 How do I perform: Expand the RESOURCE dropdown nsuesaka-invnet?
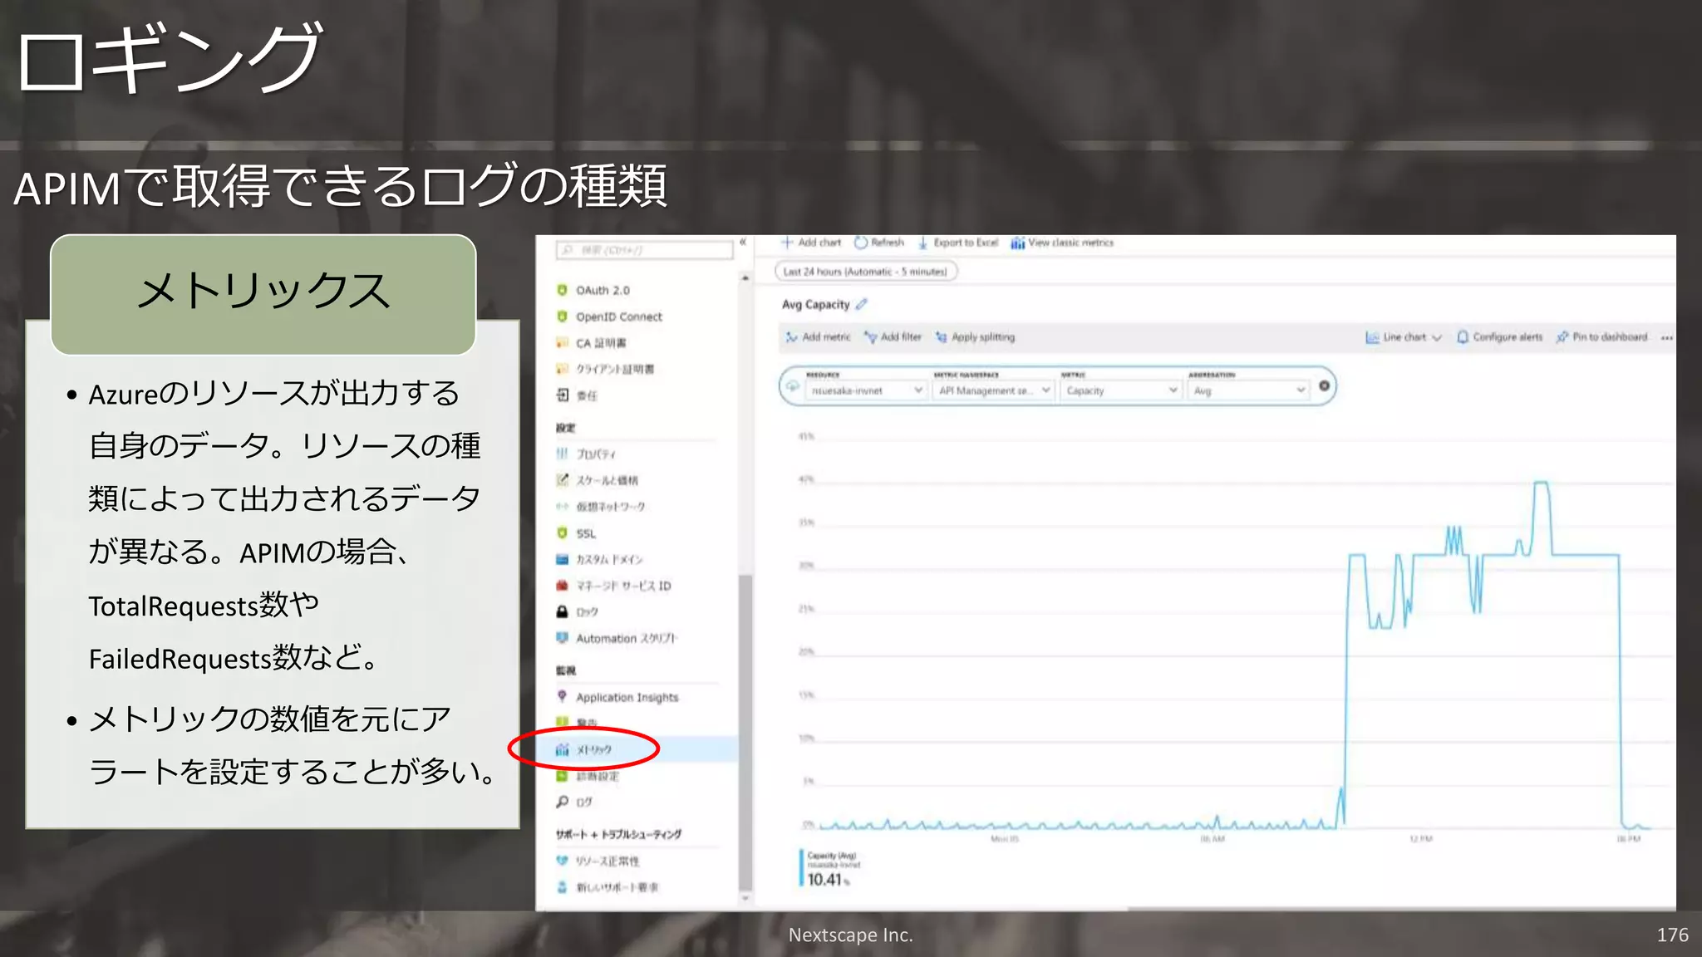(x=867, y=390)
